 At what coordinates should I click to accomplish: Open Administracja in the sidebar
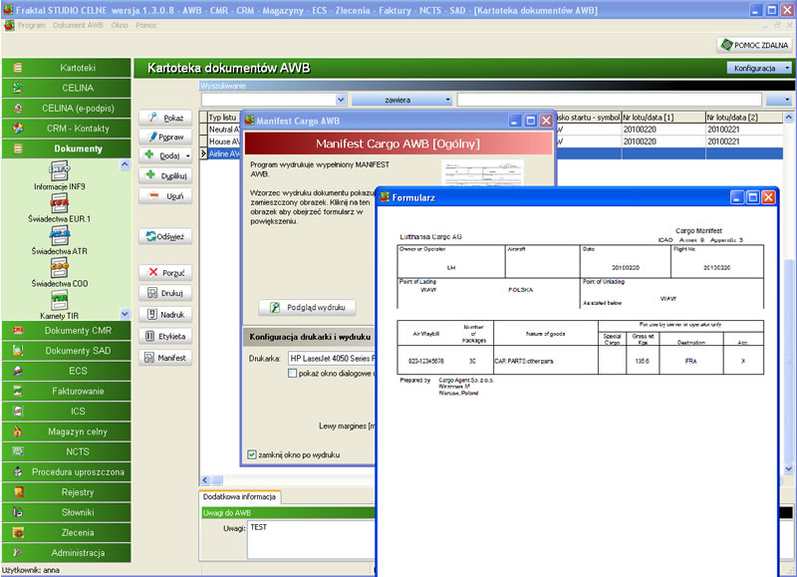coord(67,553)
